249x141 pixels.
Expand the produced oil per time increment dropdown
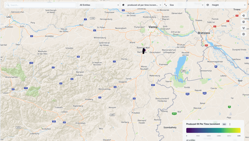[x=142, y=5]
